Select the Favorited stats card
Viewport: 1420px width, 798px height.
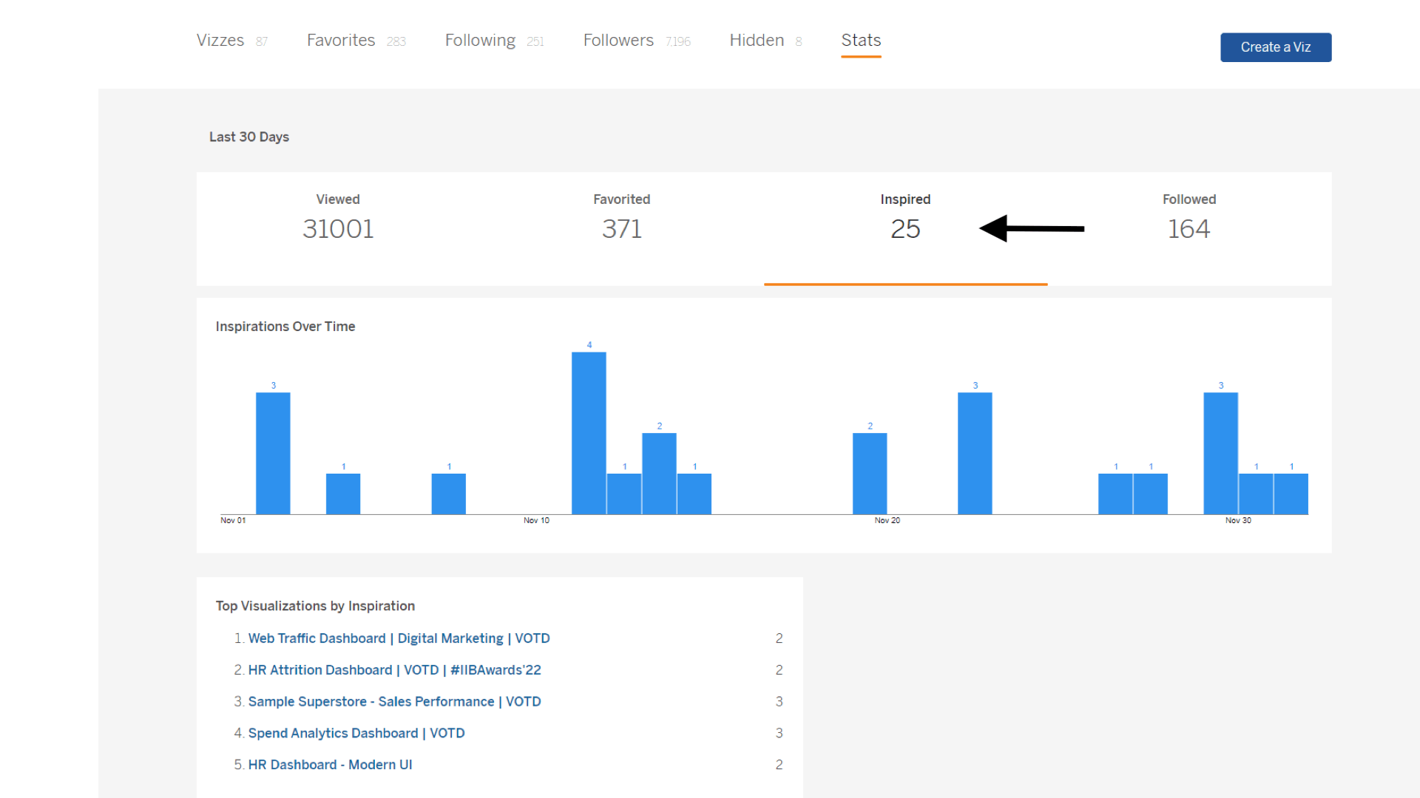pyautogui.click(x=621, y=218)
